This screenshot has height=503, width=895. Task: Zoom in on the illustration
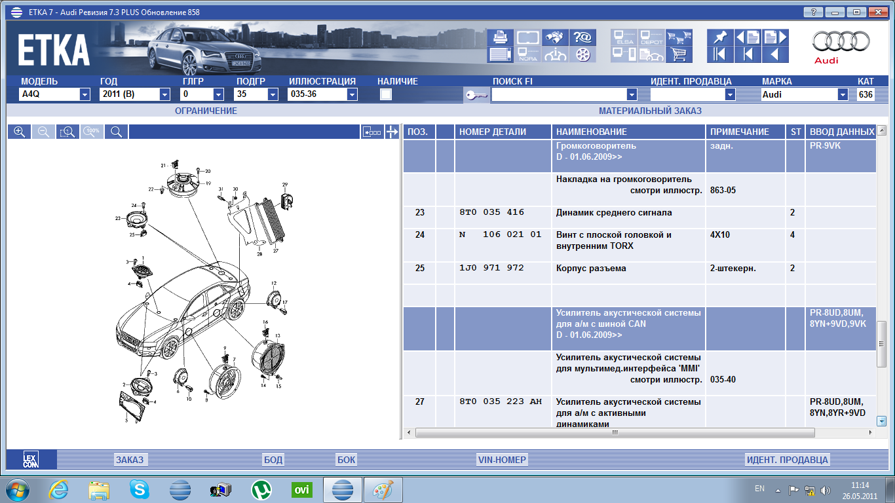[20, 132]
